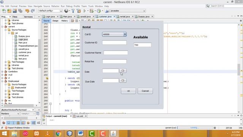243x137 pixels.
Task: Toggle the second highlighted Navigator filter button
Action: 13,123
